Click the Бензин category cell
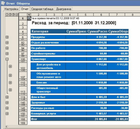Screen dimensions: 140x129 (x=48, y=82)
